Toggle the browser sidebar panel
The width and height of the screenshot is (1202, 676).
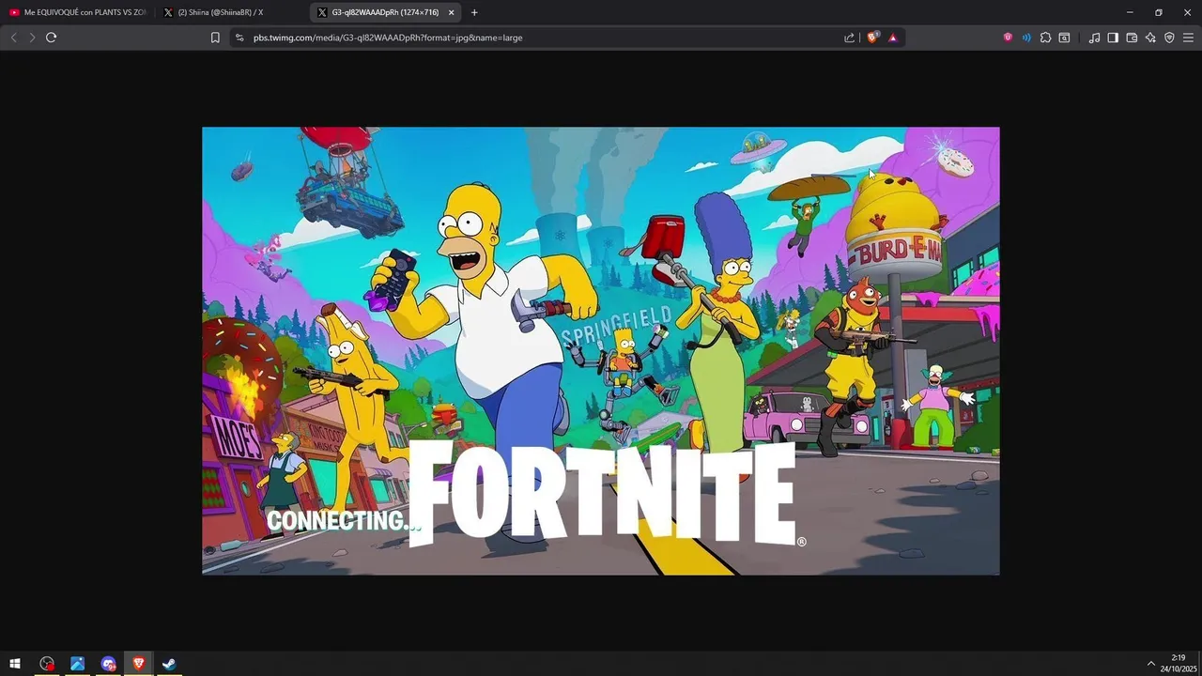pyautogui.click(x=1113, y=38)
